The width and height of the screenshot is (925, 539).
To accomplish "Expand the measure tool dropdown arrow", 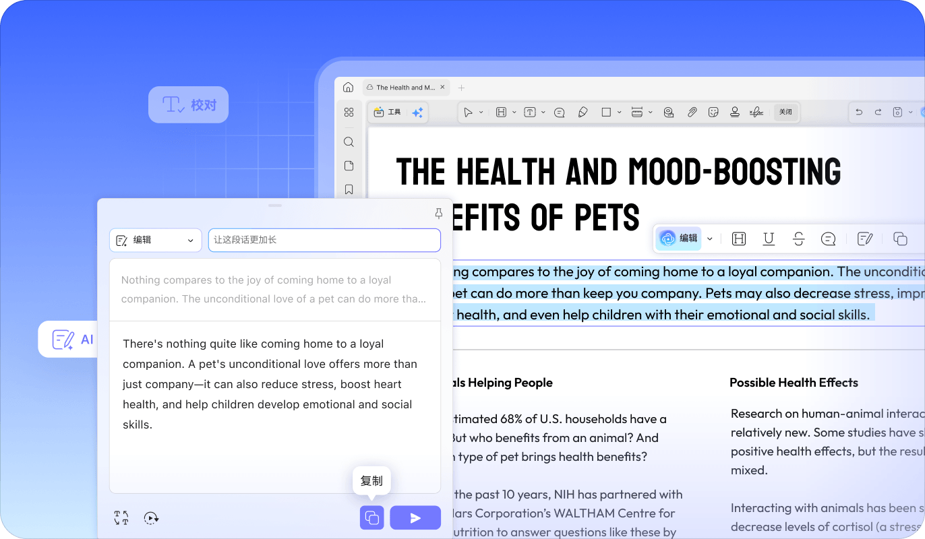I will [x=650, y=113].
